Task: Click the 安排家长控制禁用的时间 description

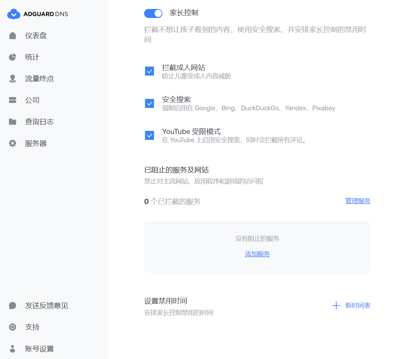Action: click(x=179, y=313)
